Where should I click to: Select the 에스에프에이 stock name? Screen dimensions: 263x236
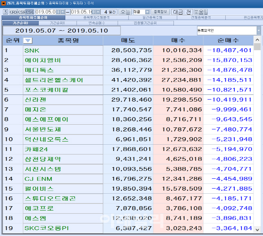pyautogui.click(x=46, y=120)
